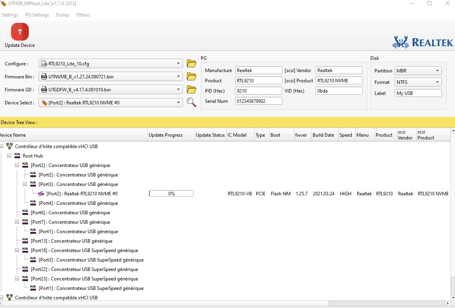
Task: Click first xHCI host controller icon
Action: coord(9,146)
